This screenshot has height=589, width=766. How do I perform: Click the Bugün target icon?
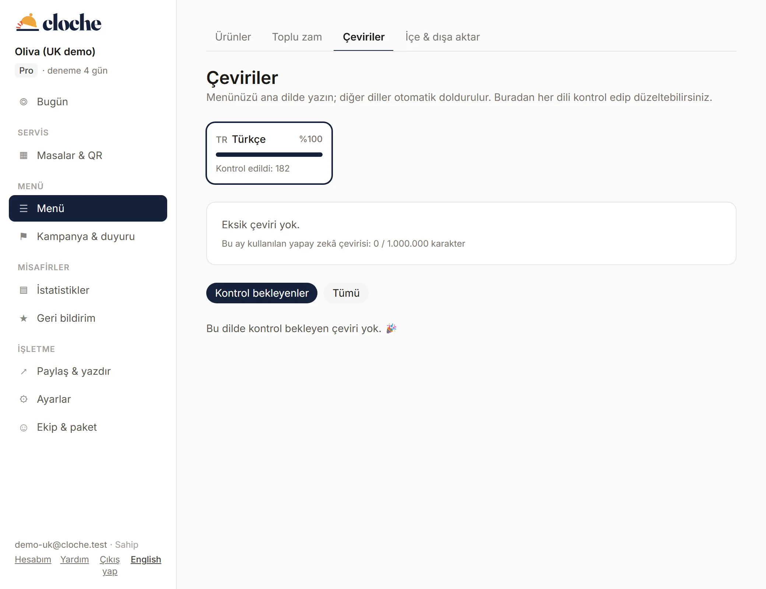point(24,102)
